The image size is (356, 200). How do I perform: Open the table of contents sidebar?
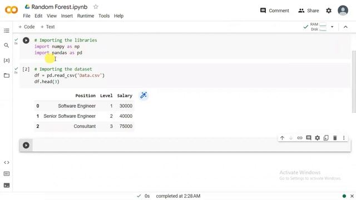tap(7, 31)
